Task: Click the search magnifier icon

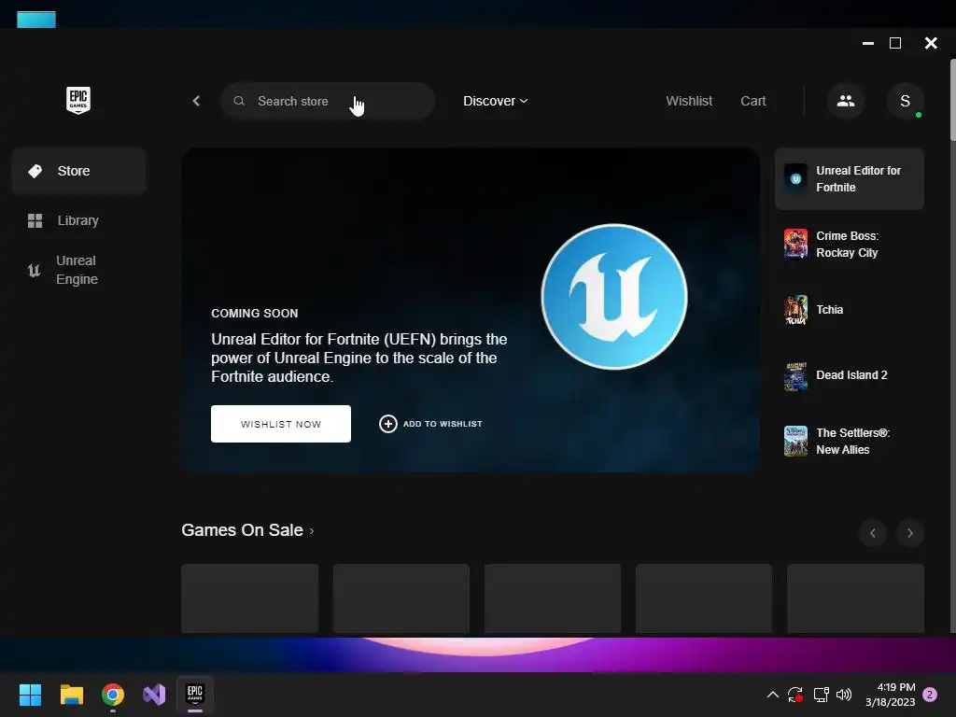Action: tap(240, 101)
